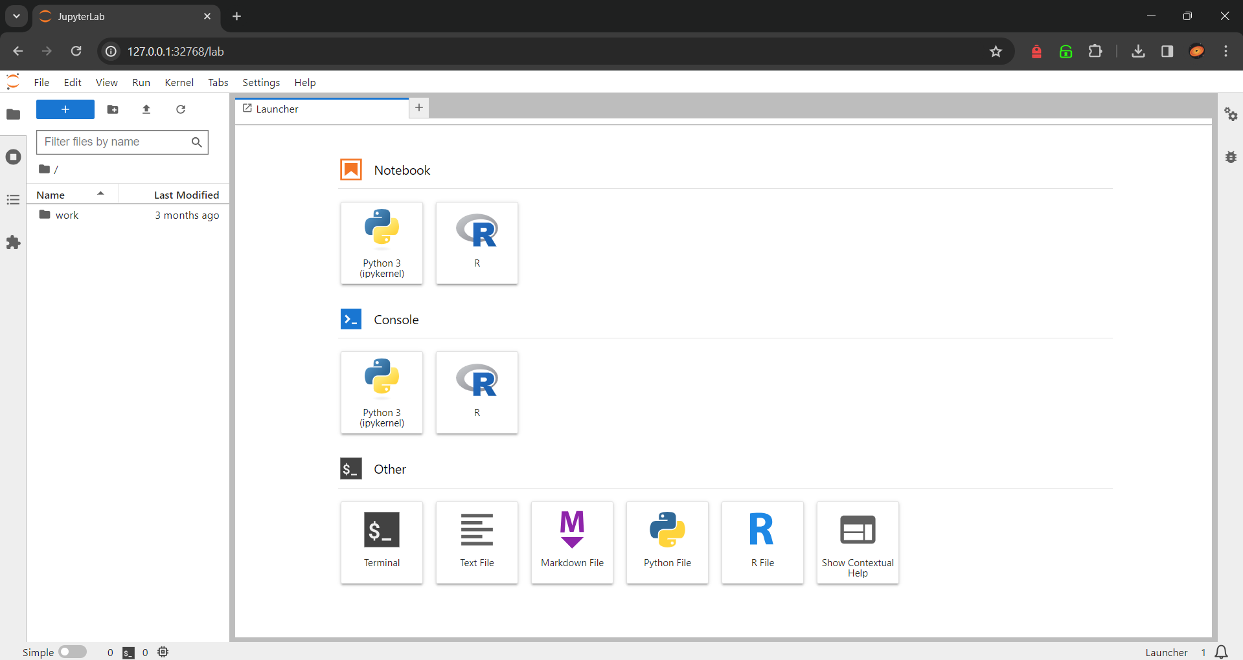The height and width of the screenshot is (660, 1243).
Task: Open a Python 3 notebook from the Notebook section
Action: click(382, 243)
